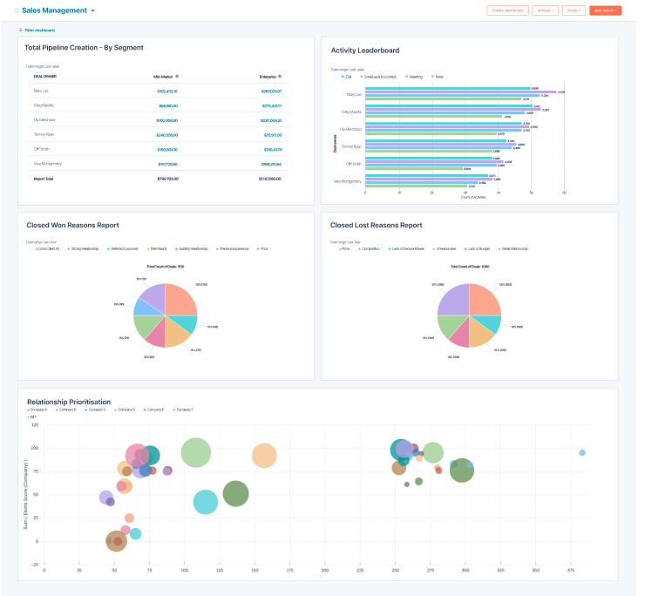Open Mary Lee's Mid-Market pipeline value
Image resolution: width=672 pixels, height=596 pixels.
tap(167, 91)
